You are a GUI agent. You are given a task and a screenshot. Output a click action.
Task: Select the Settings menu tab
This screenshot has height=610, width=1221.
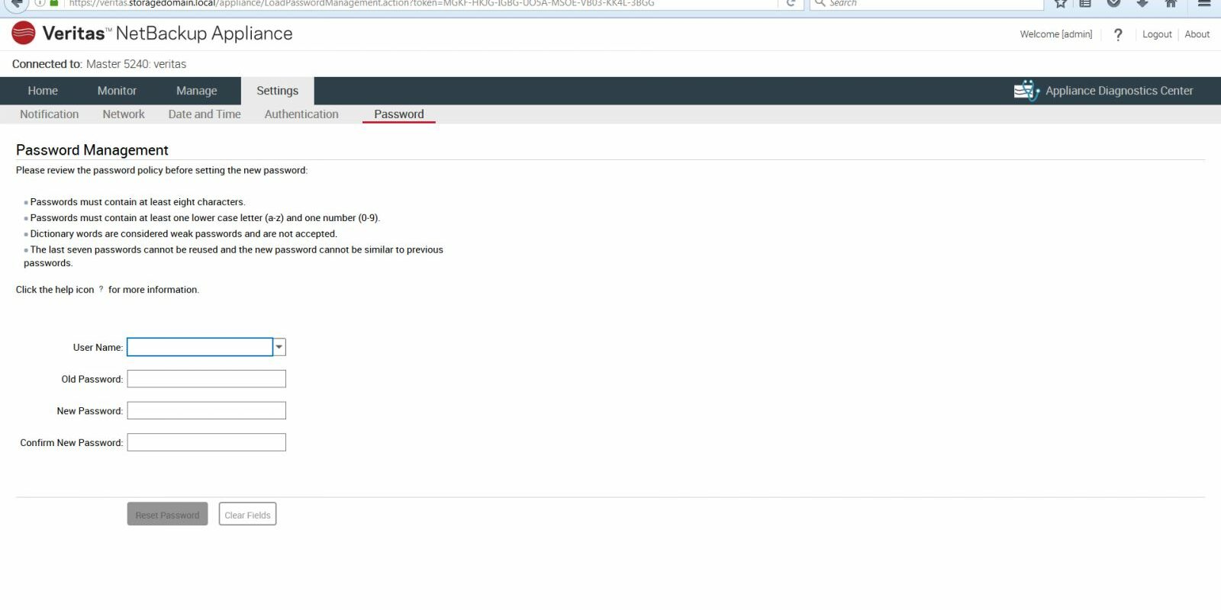278,91
